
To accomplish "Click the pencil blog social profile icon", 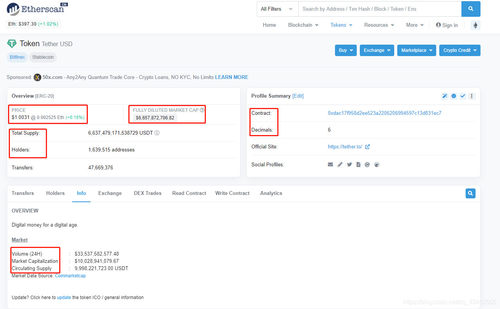I will coord(340,165).
